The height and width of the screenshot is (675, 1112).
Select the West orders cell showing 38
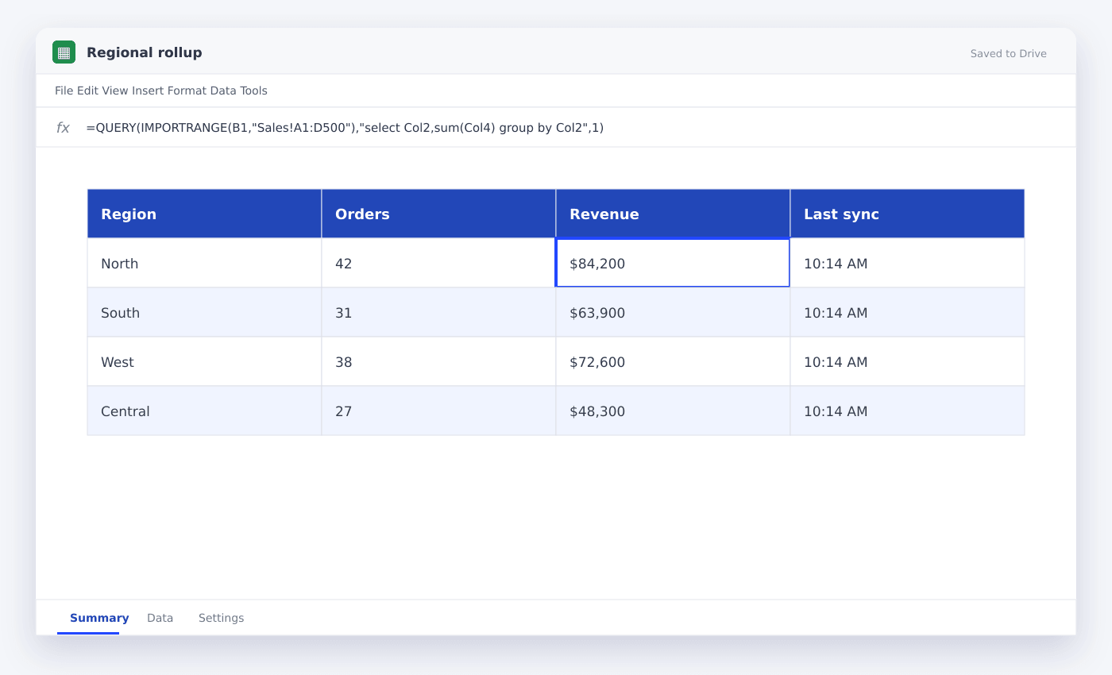438,361
